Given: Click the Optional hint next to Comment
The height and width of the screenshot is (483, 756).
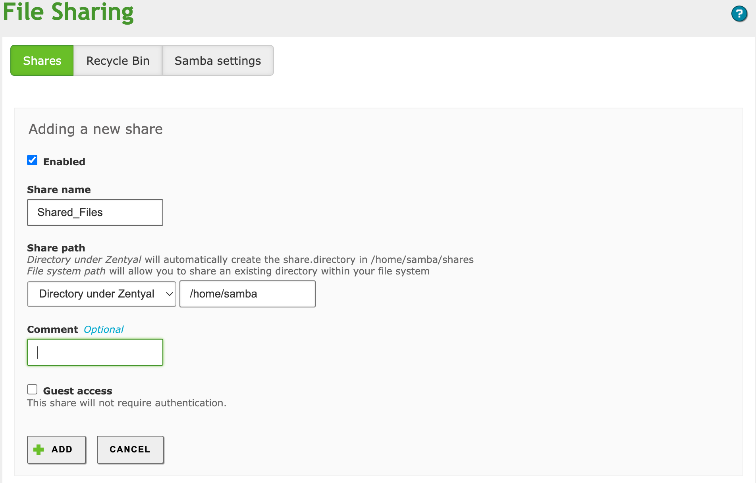Looking at the screenshot, I should (x=104, y=330).
